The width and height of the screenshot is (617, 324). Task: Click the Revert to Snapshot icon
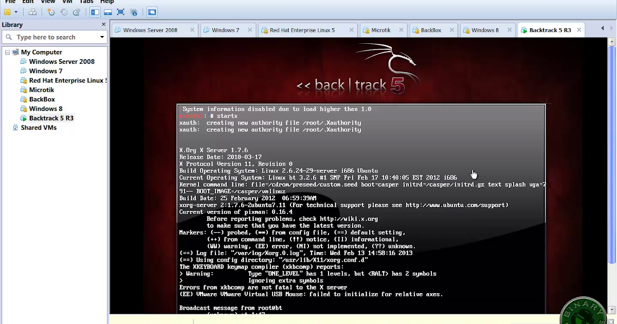click(x=64, y=12)
